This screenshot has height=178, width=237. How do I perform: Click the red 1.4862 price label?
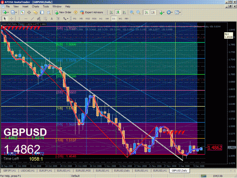point(215,148)
